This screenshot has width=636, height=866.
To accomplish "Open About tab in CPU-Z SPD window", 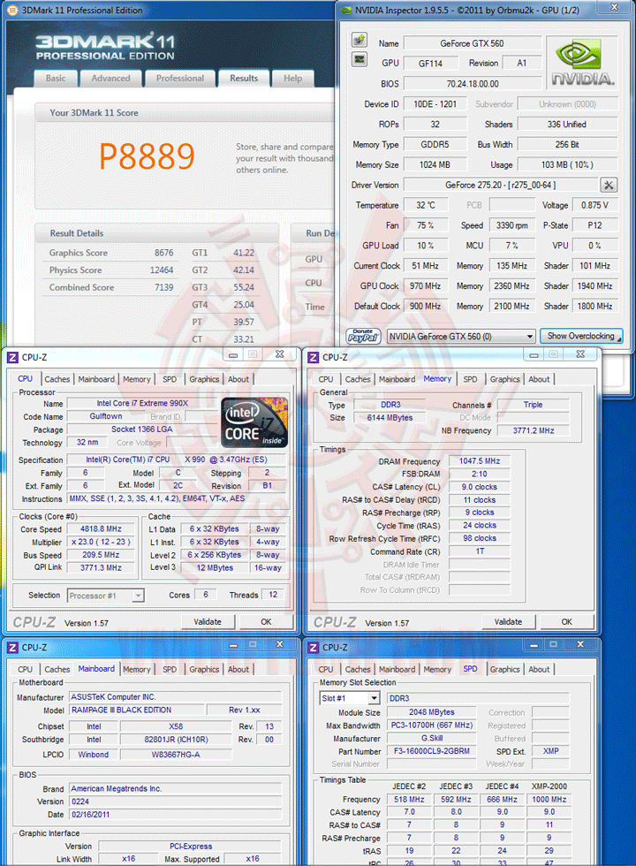I will [x=539, y=670].
